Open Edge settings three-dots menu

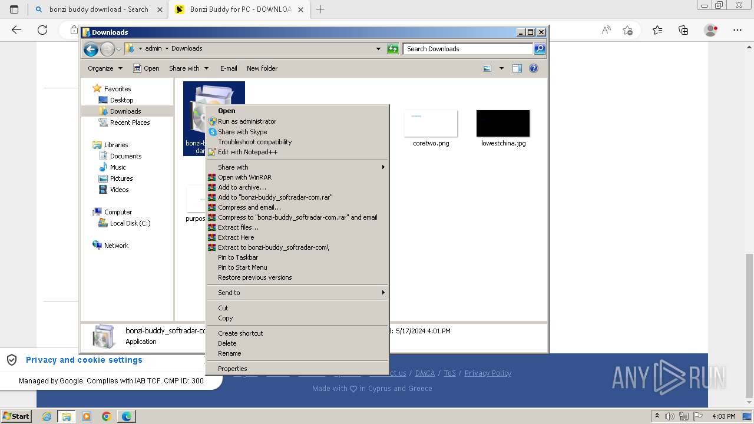(738, 30)
